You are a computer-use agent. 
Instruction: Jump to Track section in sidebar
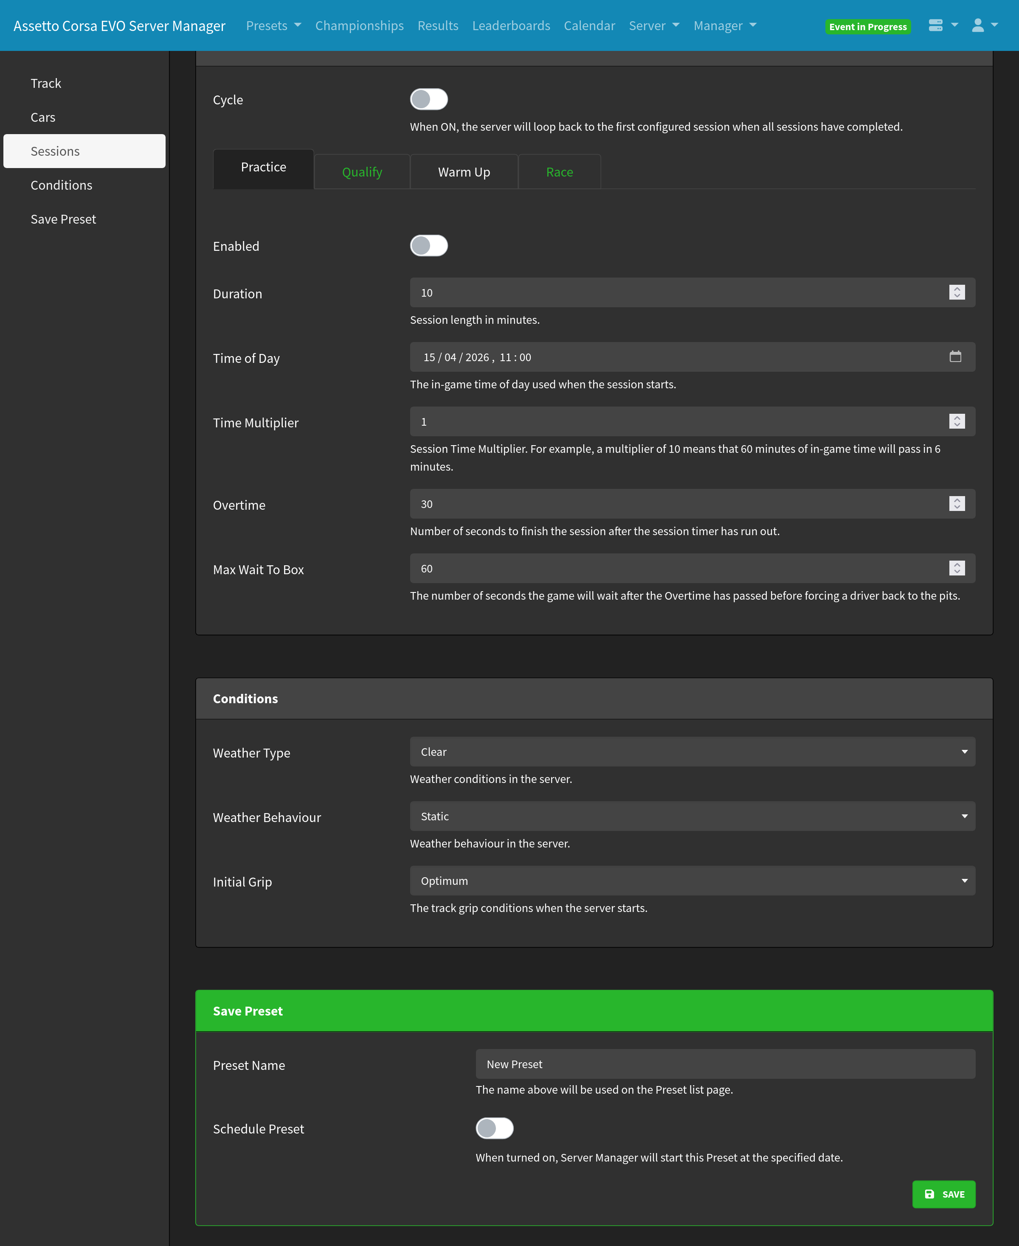[84, 83]
